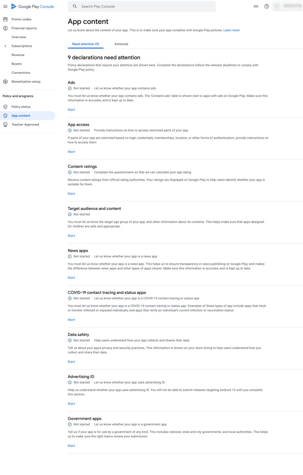The width and height of the screenshot is (303, 475).
Task: Click the 'Government apps' section heading
Action: [x=85, y=419]
